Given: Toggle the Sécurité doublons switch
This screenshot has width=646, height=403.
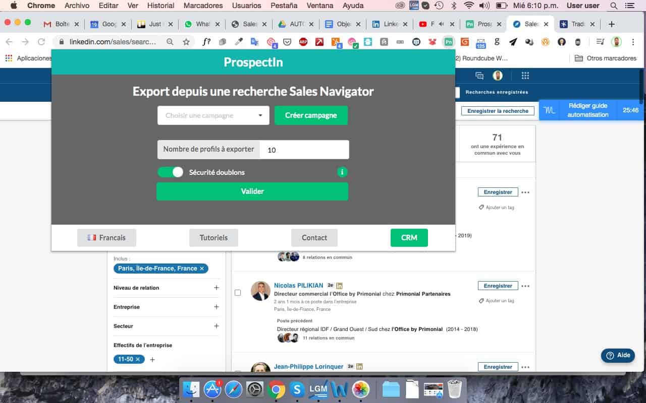Looking at the screenshot, I should click(170, 172).
